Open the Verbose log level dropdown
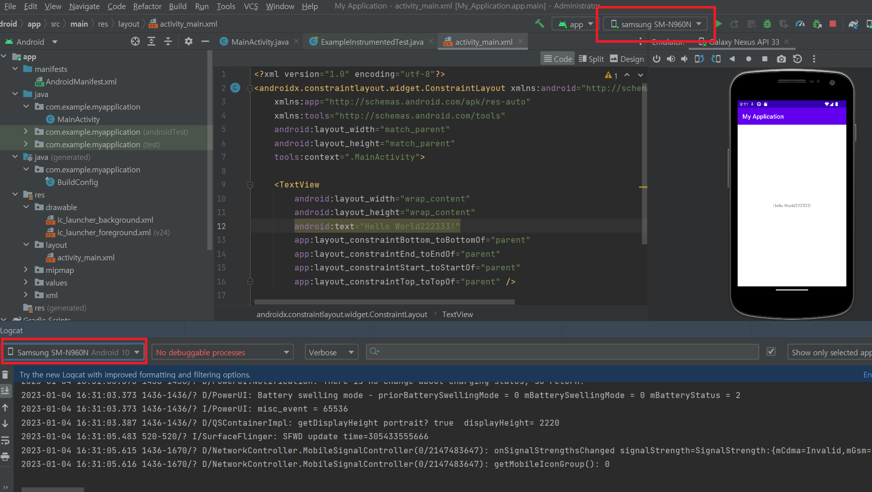 tap(332, 352)
